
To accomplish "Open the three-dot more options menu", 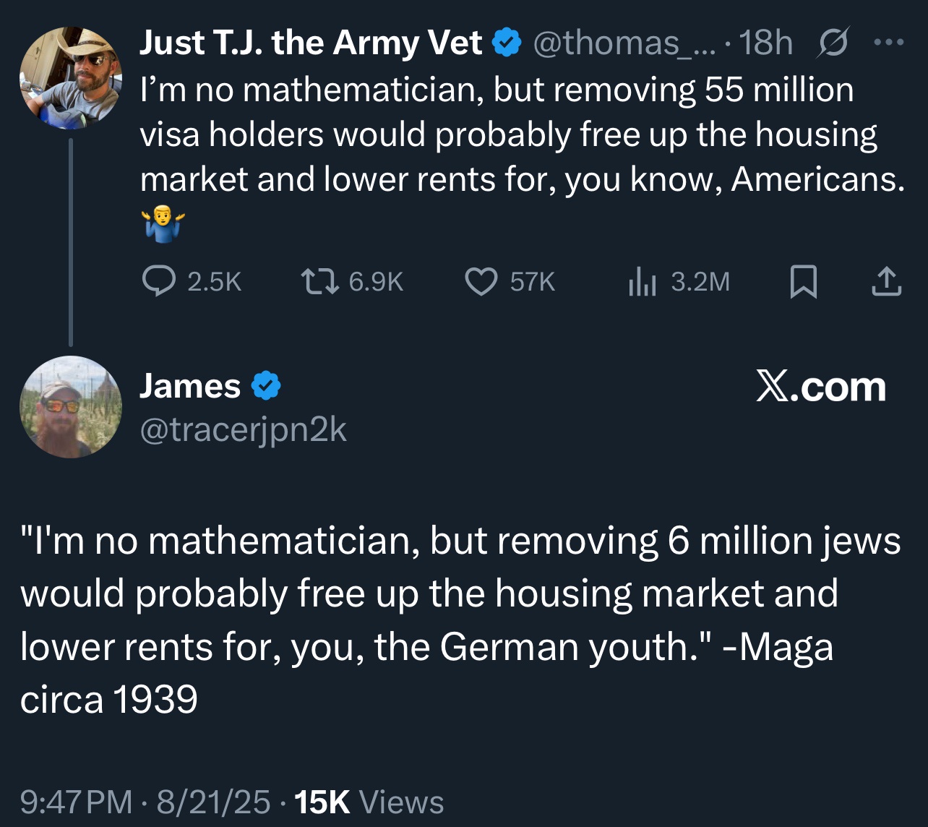I will coord(888,43).
